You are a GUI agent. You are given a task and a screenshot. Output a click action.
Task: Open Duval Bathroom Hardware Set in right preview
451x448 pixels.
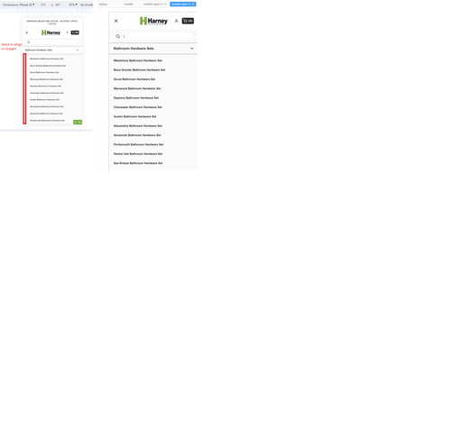pos(134,79)
